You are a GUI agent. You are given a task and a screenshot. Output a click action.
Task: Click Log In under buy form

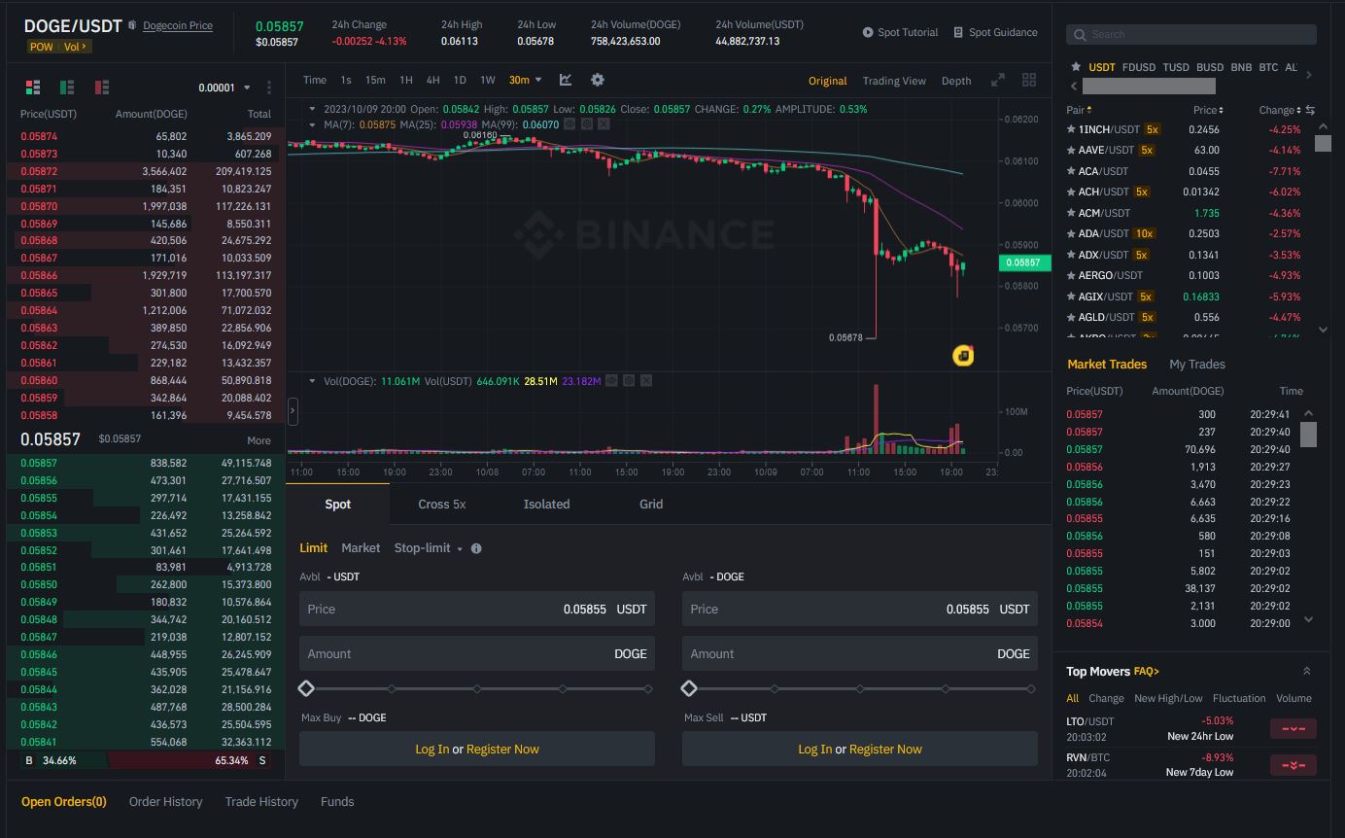click(x=432, y=749)
